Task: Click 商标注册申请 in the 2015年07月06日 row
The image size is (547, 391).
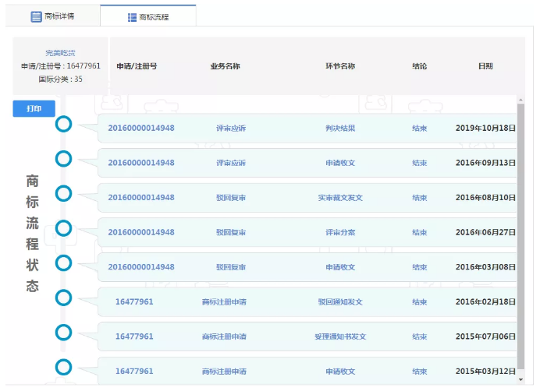Action: click(x=224, y=336)
